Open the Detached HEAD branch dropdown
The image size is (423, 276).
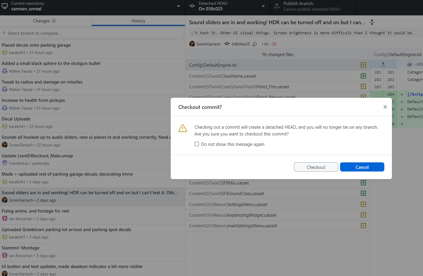(227, 6)
